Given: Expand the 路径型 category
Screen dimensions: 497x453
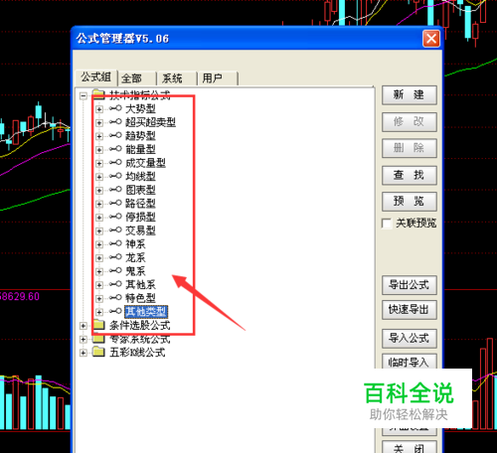Looking at the screenshot, I should click(x=98, y=204).
